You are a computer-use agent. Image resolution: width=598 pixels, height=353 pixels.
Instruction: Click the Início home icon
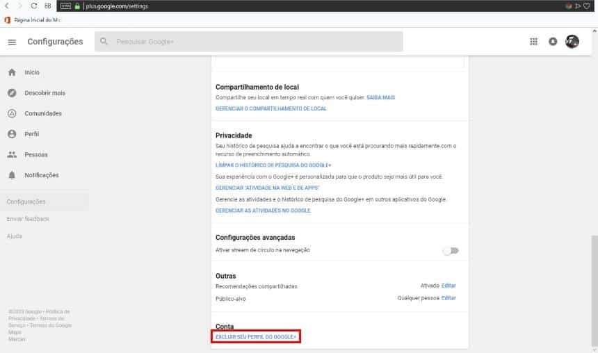[12, 72]
